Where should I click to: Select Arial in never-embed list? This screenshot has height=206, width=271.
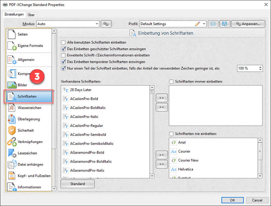(213, 142)
